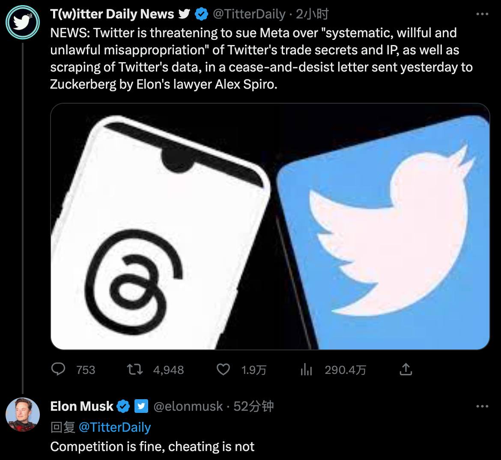Open Elon Musk's profile picture
The image size is (501, 460).
pos(23,414)
